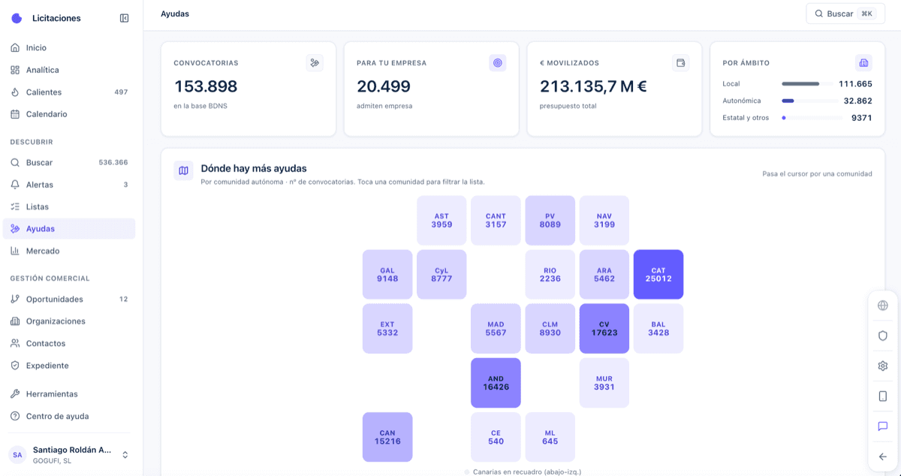The width and height of the screenshot is (901, 476).
Task: Select Listas in the sidebar
Action: tap(69, 206)
